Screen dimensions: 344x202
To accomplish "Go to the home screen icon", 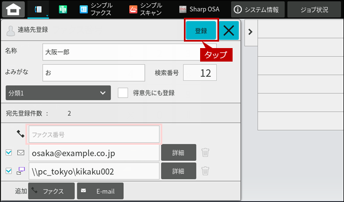I will pos(14,9).
